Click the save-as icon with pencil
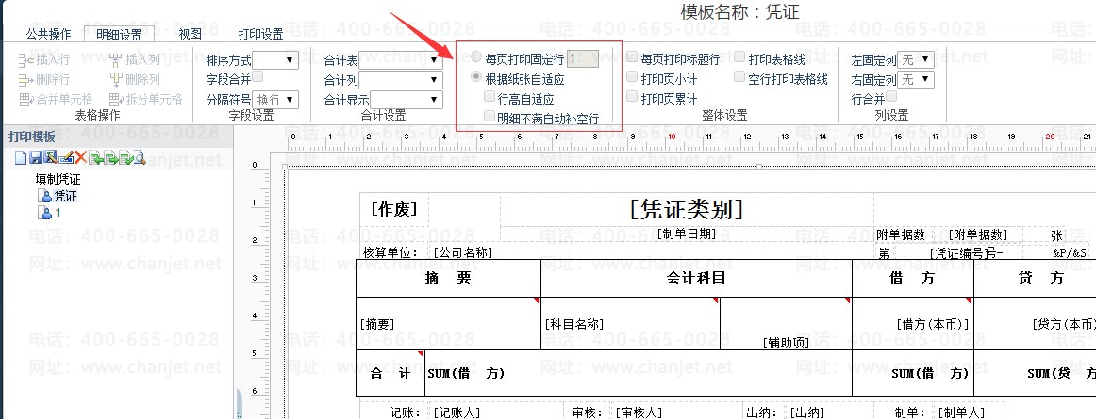Screen dimensions: 1096x419 (50, 157)
